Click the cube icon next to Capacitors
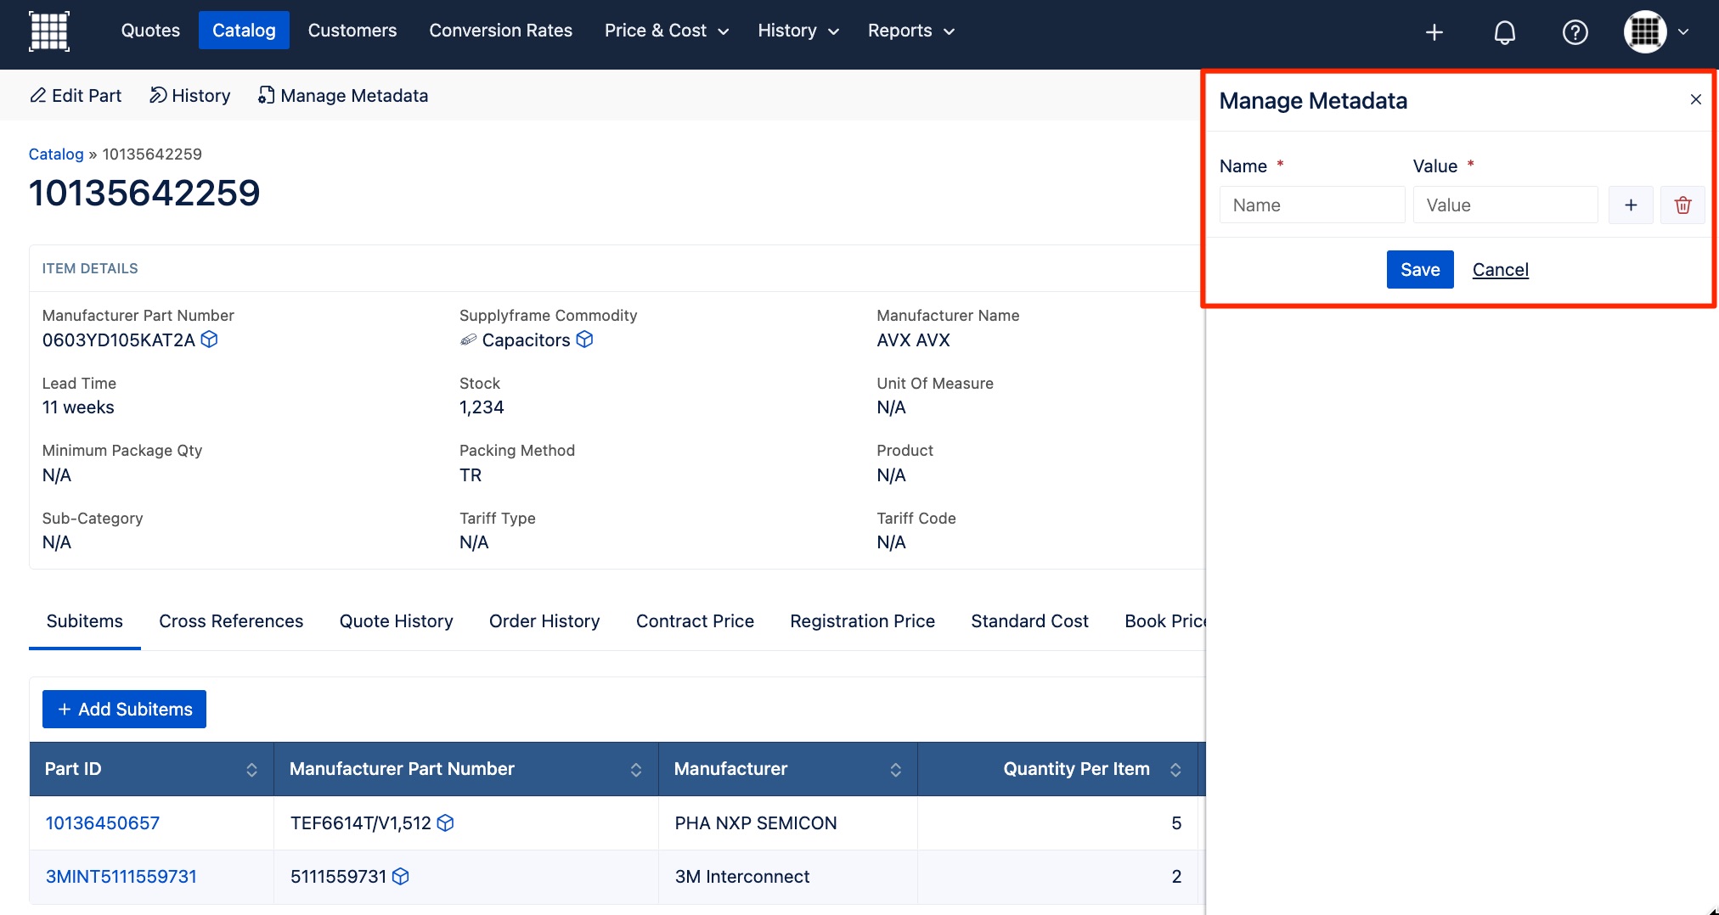The image size is (1719, 915). click(x=584, y=340)
